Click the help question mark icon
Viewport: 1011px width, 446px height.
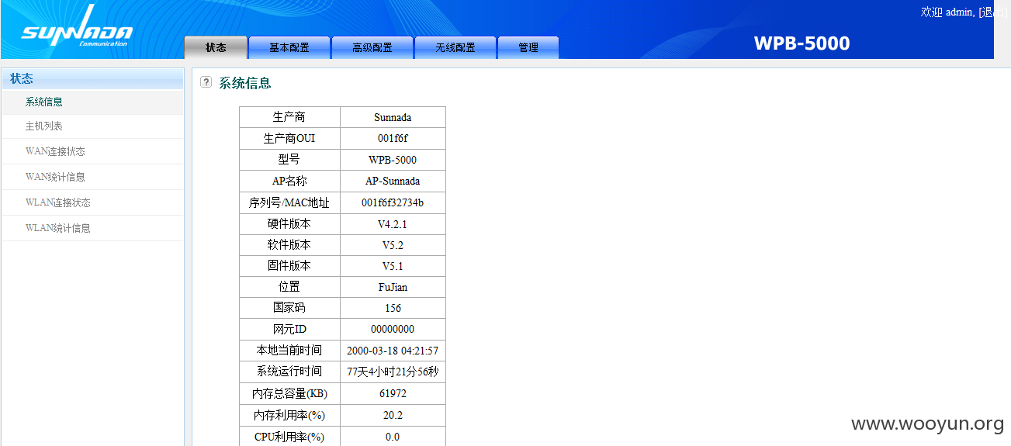[206, 82]
